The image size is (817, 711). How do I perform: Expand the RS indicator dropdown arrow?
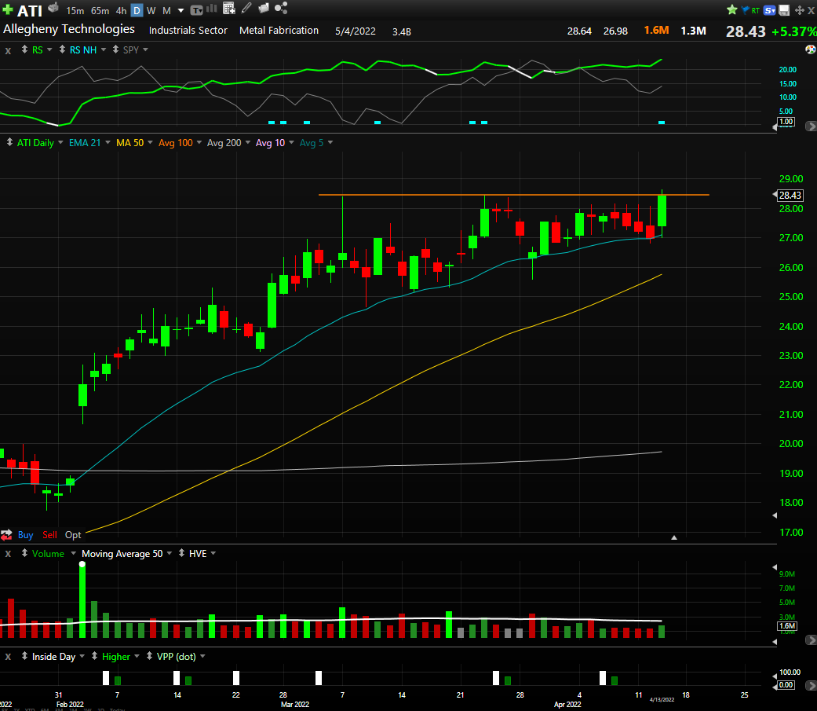[49, 49]
